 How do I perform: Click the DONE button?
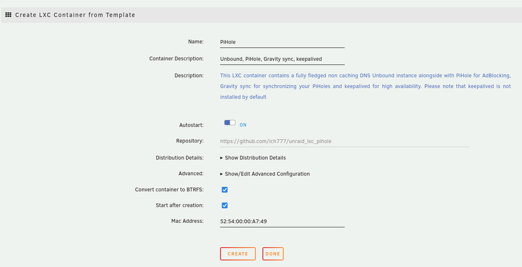273,253
